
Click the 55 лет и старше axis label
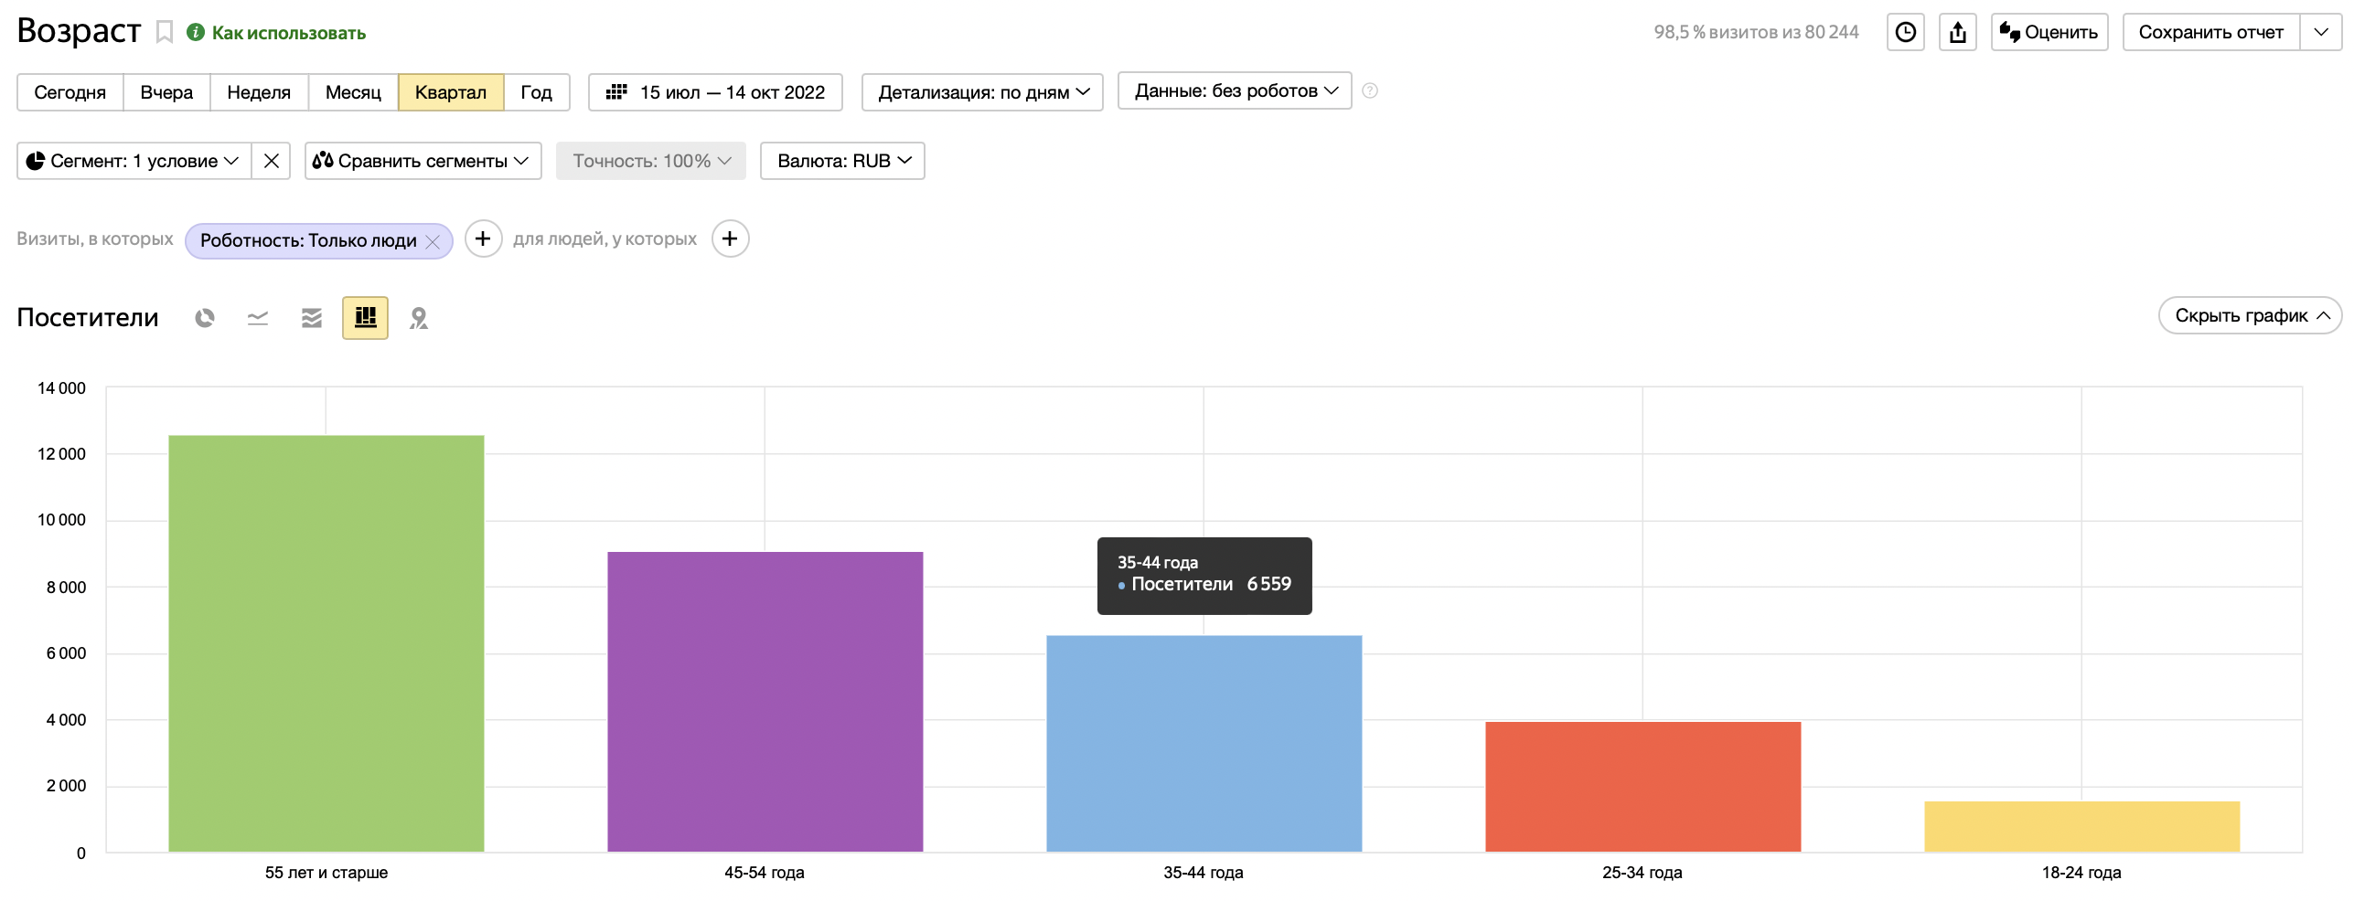pos(326,873)
